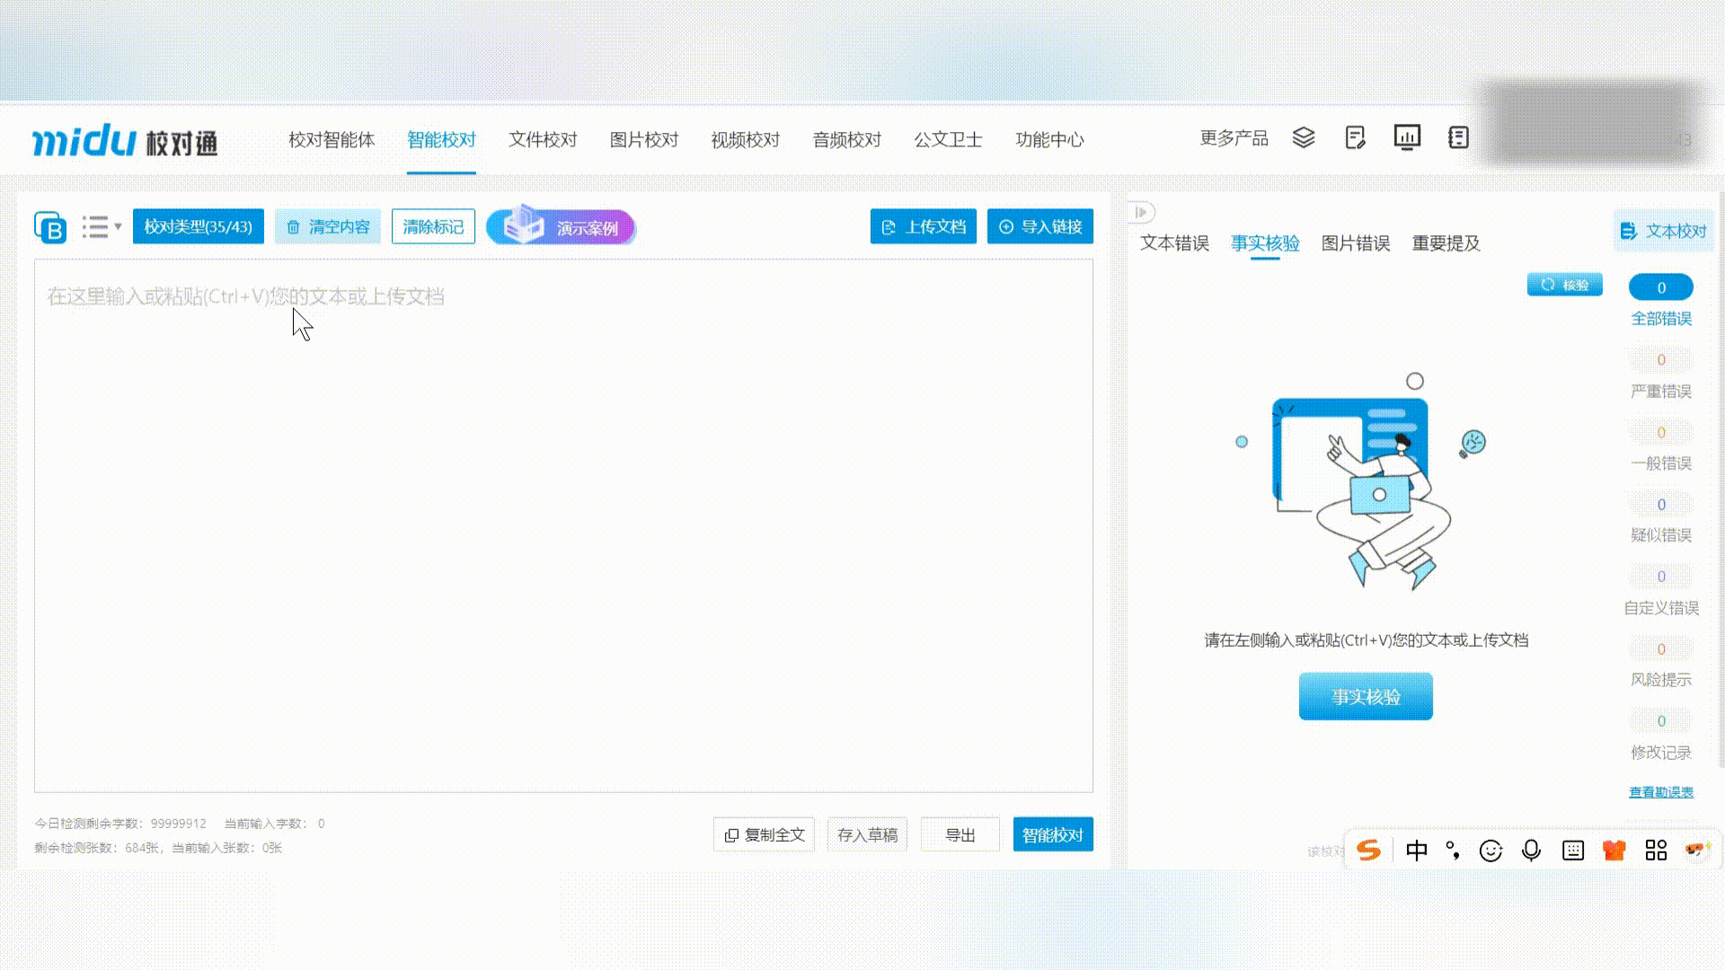Open the data dashboard monitor icon in header

1407,137
